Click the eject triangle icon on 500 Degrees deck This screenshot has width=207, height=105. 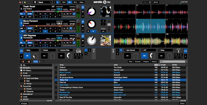coord(64,43)
